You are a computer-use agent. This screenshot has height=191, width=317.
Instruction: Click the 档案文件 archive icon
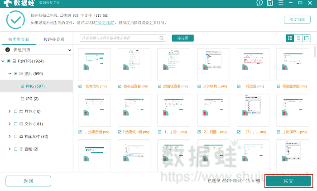click(21, 136)
